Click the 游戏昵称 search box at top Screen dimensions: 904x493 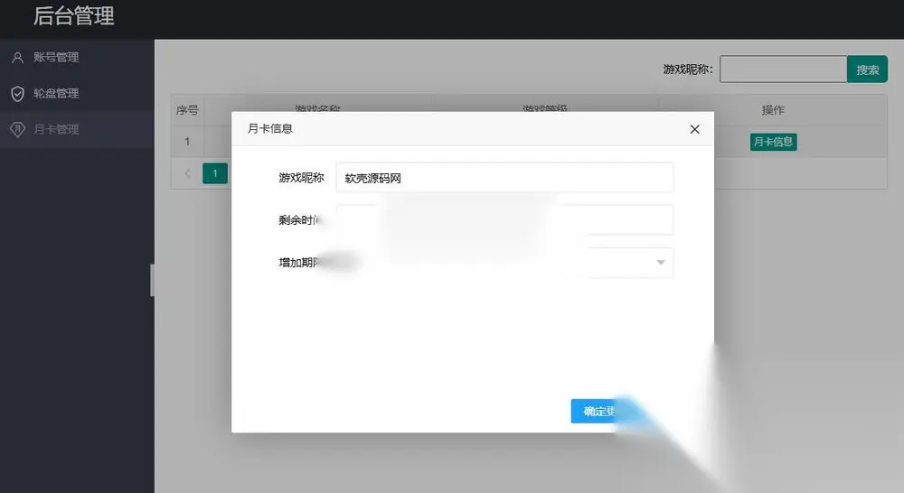pyautogui.click(x=783, y=70)
